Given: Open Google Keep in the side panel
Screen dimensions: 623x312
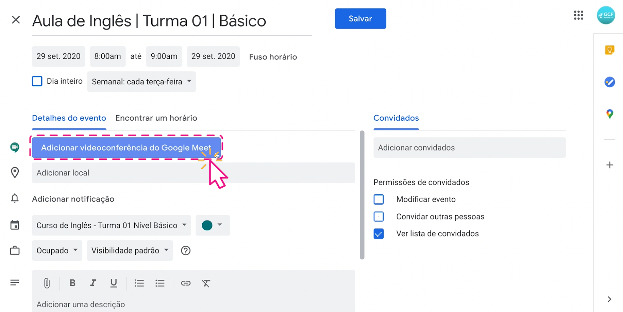Looking at the screenshot, I should click(609, 50).
